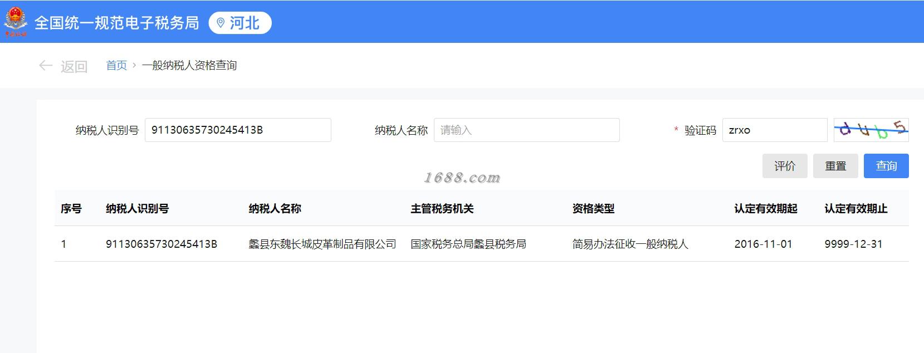924x353 pixels.
Task: Click the 纳税人识别号 column header
Action: point(137,208)
